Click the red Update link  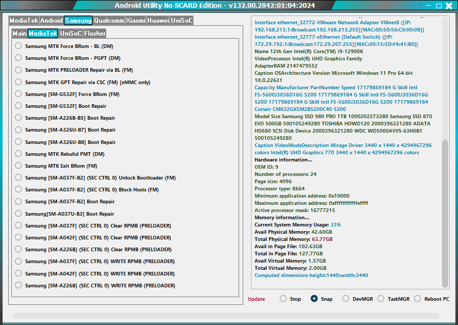click(256, 299)
